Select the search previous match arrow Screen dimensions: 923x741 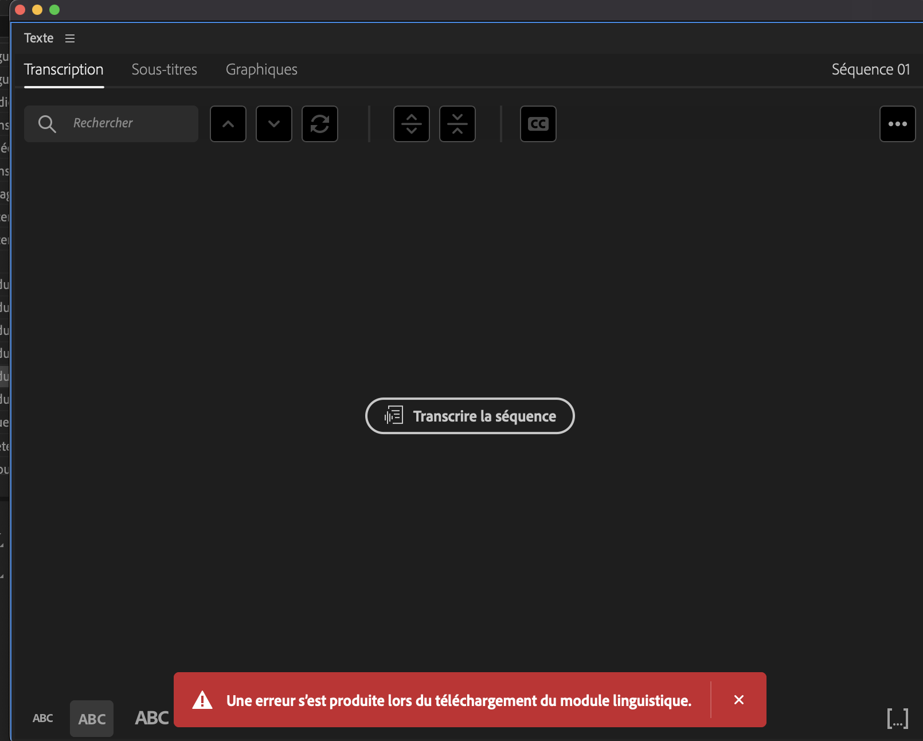(228, 124)
